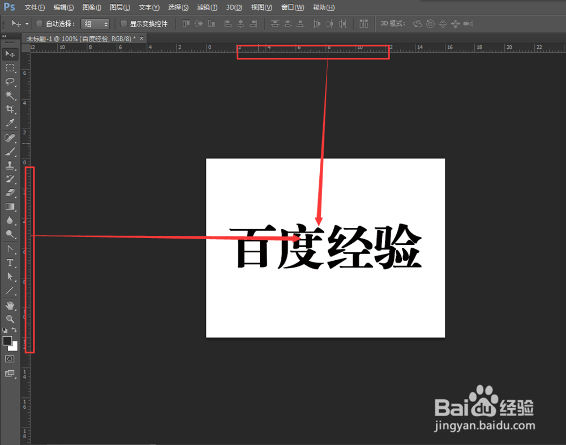Open the 图层(L) menu
The image size is (566, 445).
[120, 7]
